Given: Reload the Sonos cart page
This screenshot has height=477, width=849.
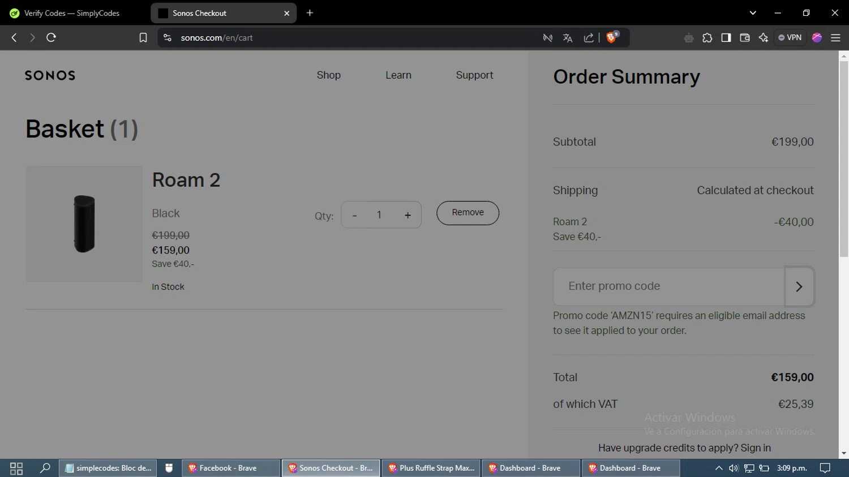Looking at the screenshot, I should [x=51, y=38].
